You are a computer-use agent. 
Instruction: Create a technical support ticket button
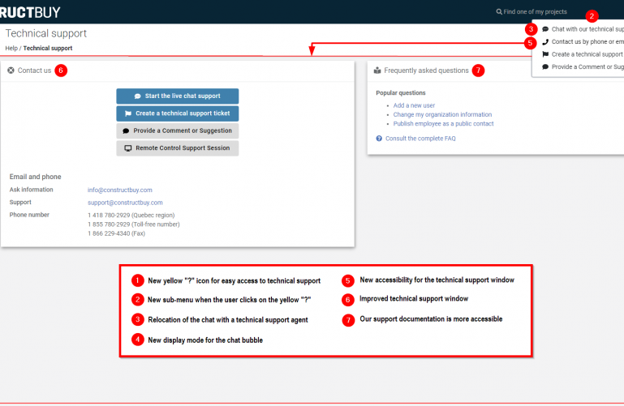click(178, 113)
